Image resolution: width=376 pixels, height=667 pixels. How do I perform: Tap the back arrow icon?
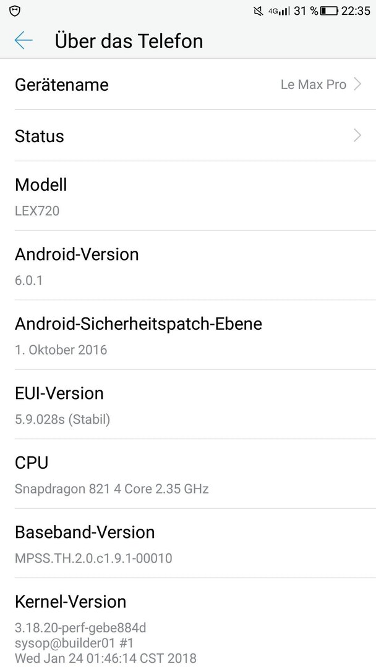click(23, 40)
